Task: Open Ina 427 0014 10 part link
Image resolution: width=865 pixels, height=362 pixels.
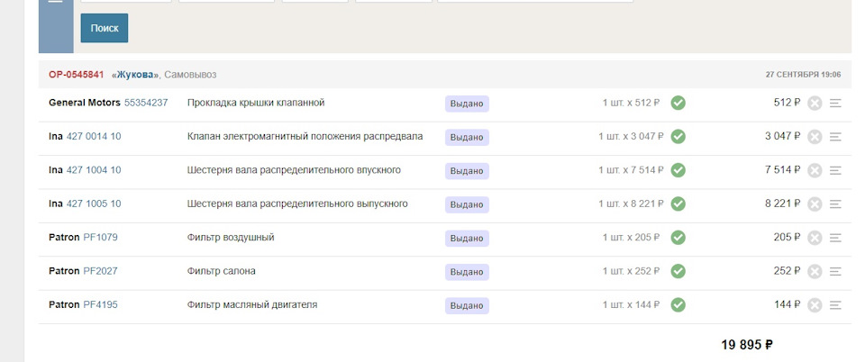Action: [94, 137]
